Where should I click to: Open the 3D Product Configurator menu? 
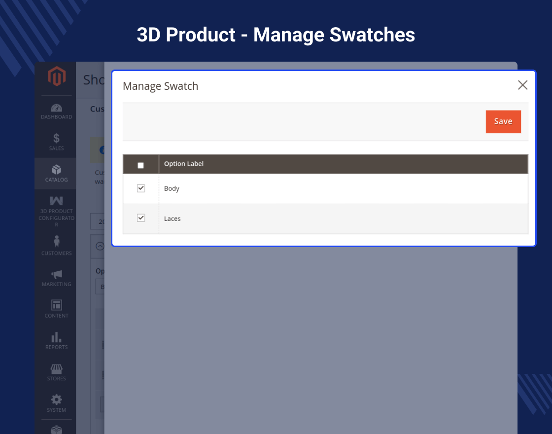pos(56,211)
